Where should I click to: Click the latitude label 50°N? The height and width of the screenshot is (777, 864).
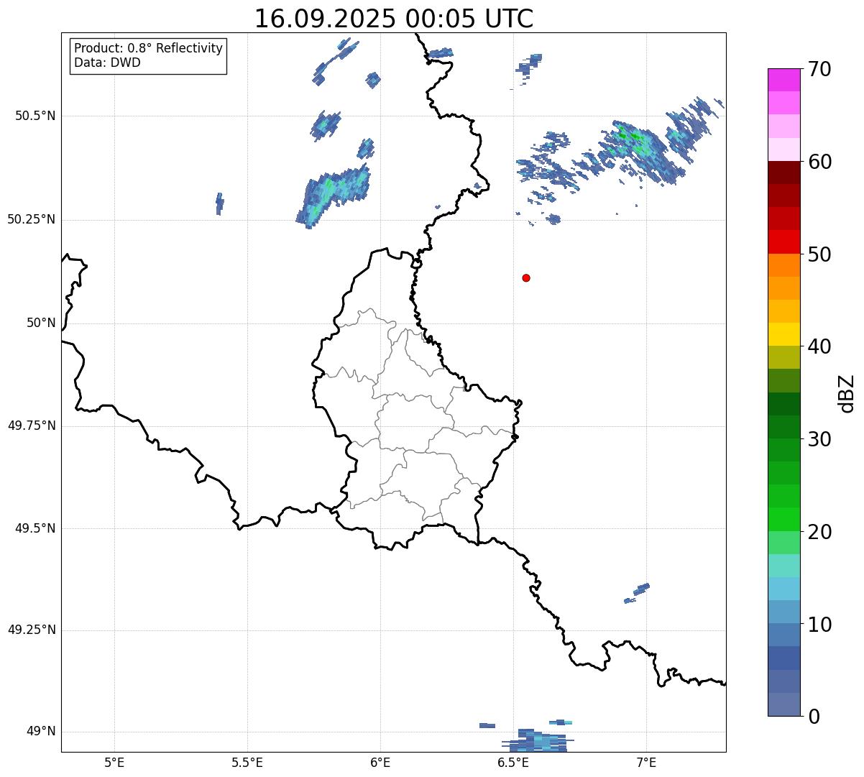(41, 323)
